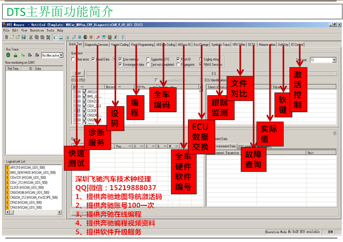The height and width of the screenshot is (242, 343).
Task: Click the network monitor toolbar icon
Action: point(104,37)
